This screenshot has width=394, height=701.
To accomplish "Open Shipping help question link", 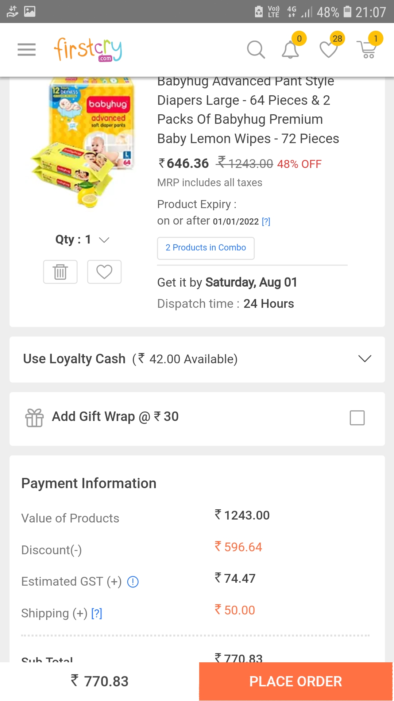I will [x=97, y=613].
